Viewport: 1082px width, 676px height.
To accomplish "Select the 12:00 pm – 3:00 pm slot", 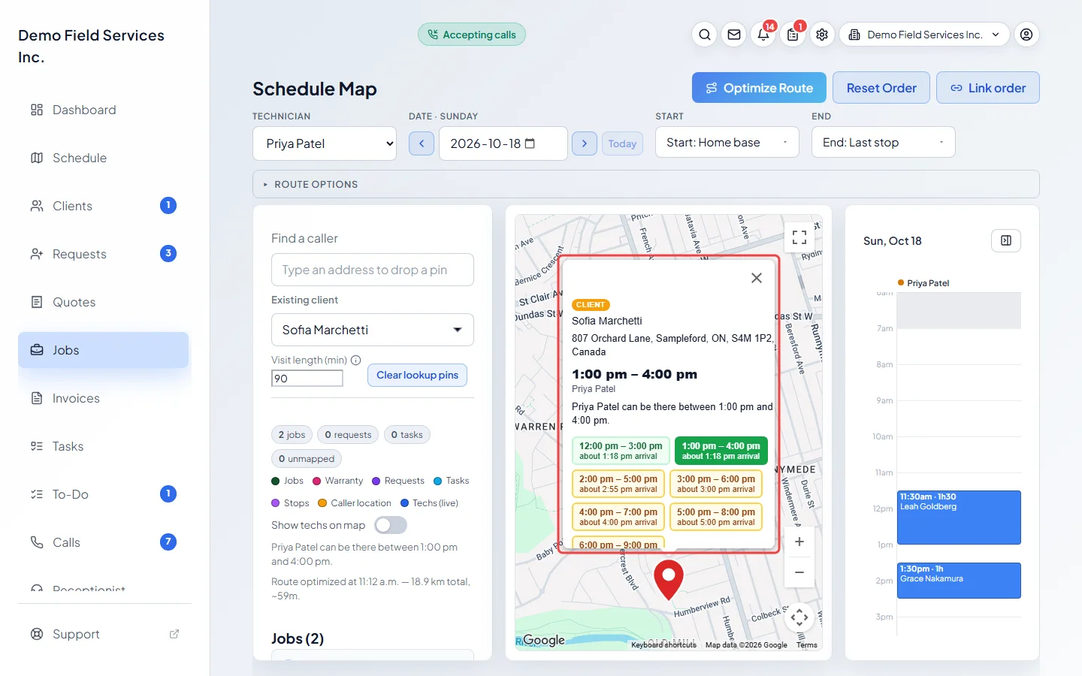I will 620,451.
